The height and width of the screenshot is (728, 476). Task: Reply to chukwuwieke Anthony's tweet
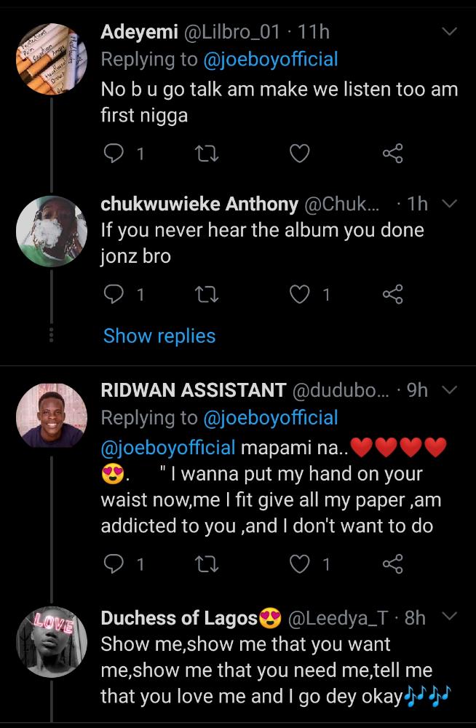pyautogui.click(x=114, y=294)
